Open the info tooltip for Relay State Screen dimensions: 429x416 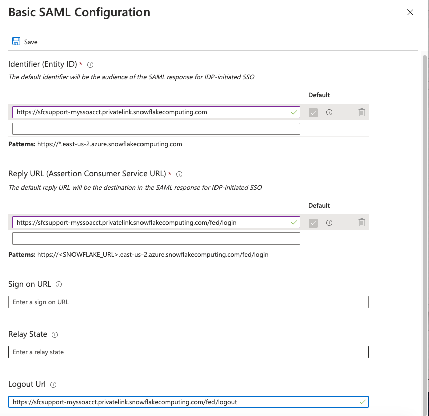coord(55,334)
